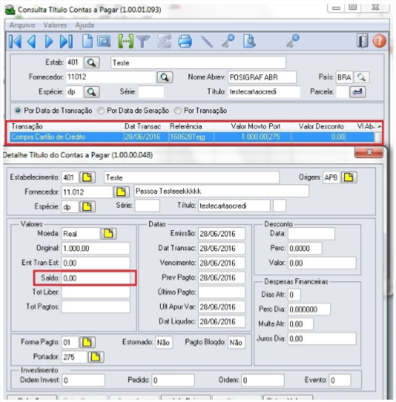Click the Pagto Bloqdo field showing Não
This screenshot has width=396, height=402.
[x=237, y=342]
